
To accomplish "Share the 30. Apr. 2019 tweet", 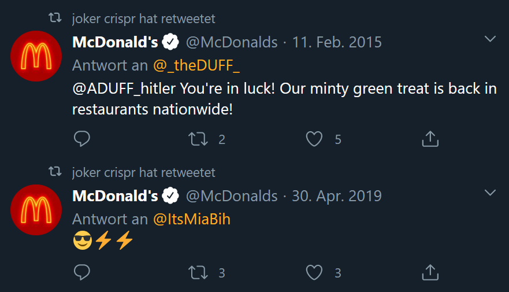I will pos(430,272).
